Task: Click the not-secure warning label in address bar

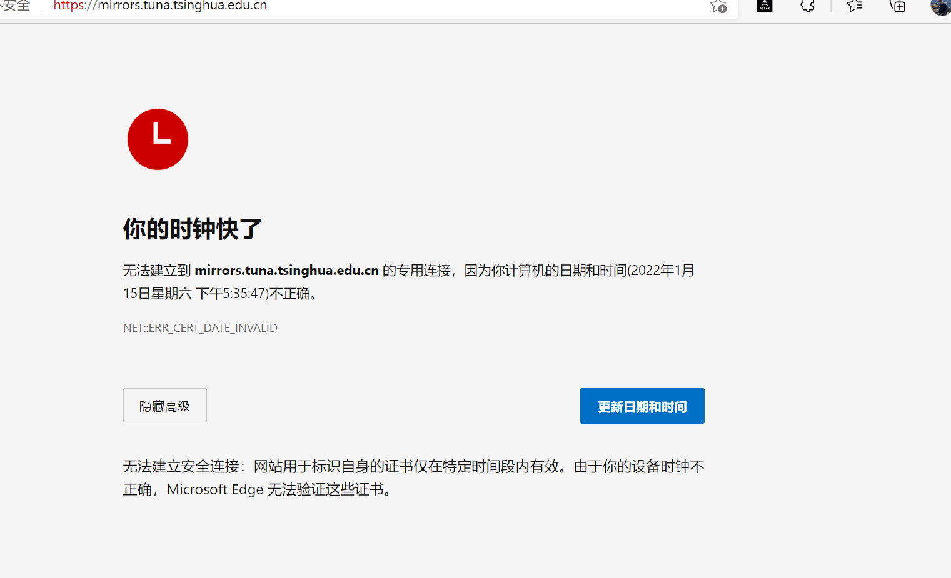Action: pos(15,6)
